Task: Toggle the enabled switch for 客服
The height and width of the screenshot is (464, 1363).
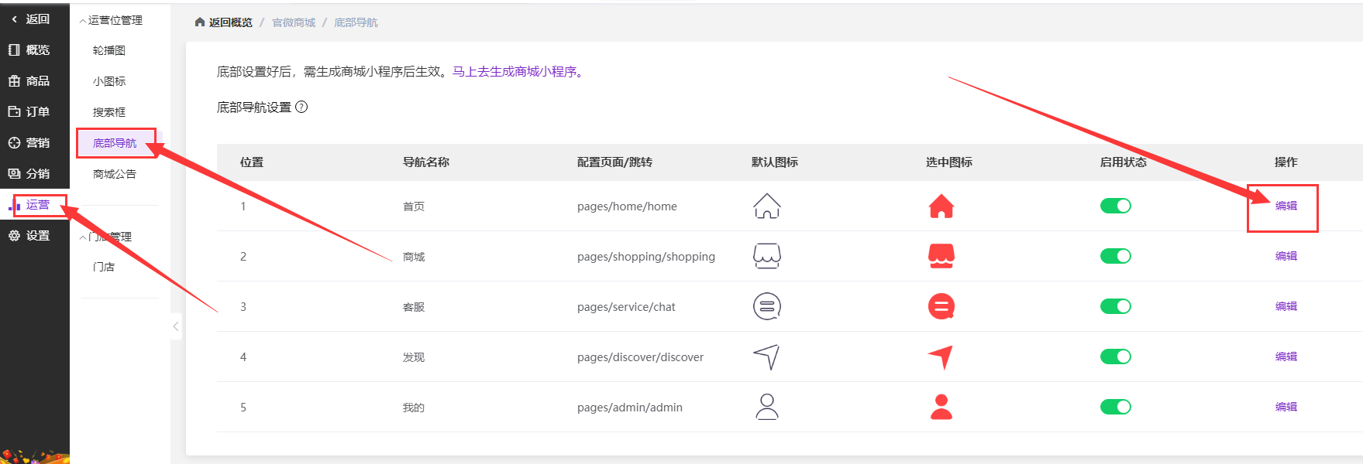Action: pos(1115,306)
